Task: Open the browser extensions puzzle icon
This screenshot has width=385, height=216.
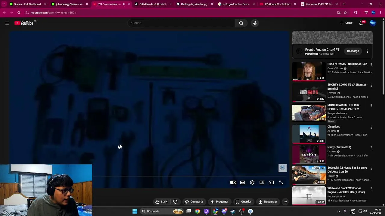Action: point(356,13)
